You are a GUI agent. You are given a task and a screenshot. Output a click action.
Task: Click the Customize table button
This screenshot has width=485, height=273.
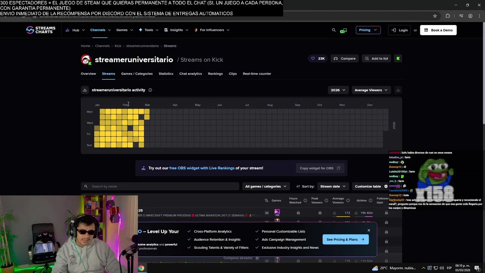[371, 186]
